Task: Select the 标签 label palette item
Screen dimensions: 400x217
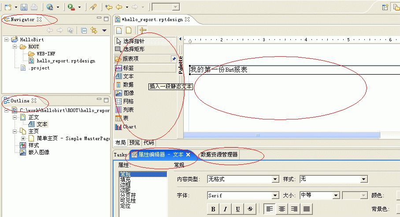Action: tap(145, 68)
